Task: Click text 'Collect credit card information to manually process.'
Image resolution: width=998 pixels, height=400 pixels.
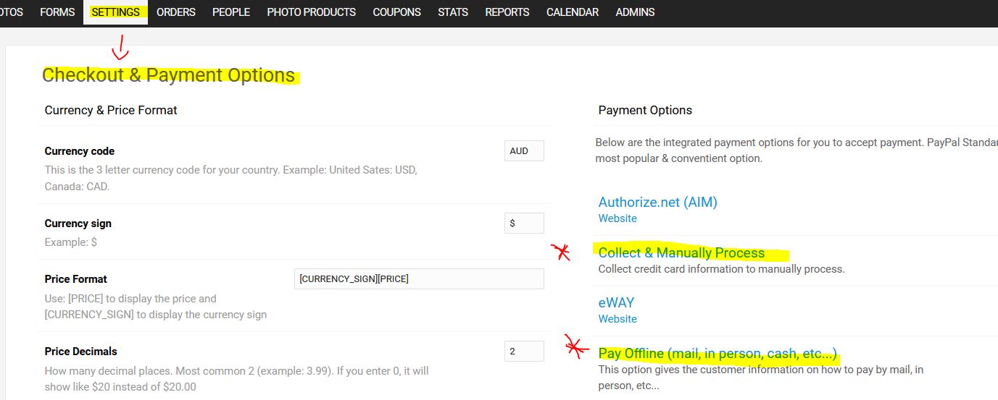Action: pos(721,269)
